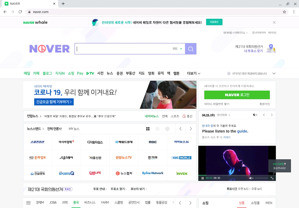Pause the video advertisement
The image size is (299, 208).
202,178
